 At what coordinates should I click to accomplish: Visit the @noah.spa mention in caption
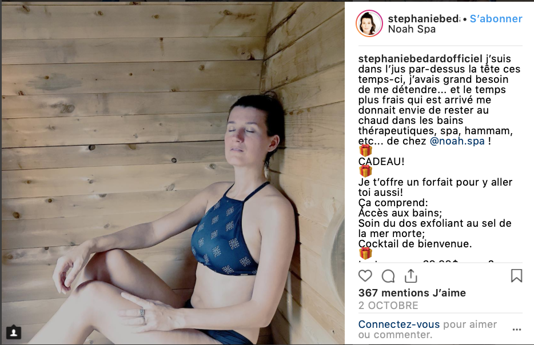click(457, 141)
